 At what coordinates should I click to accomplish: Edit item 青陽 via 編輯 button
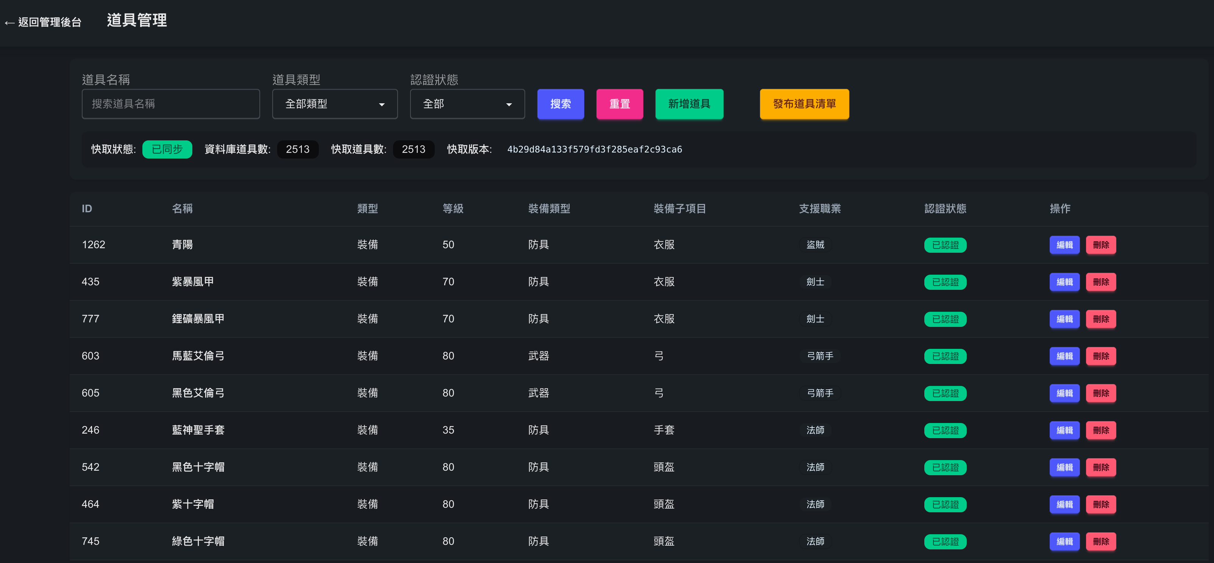click(x=1064, y=245)
